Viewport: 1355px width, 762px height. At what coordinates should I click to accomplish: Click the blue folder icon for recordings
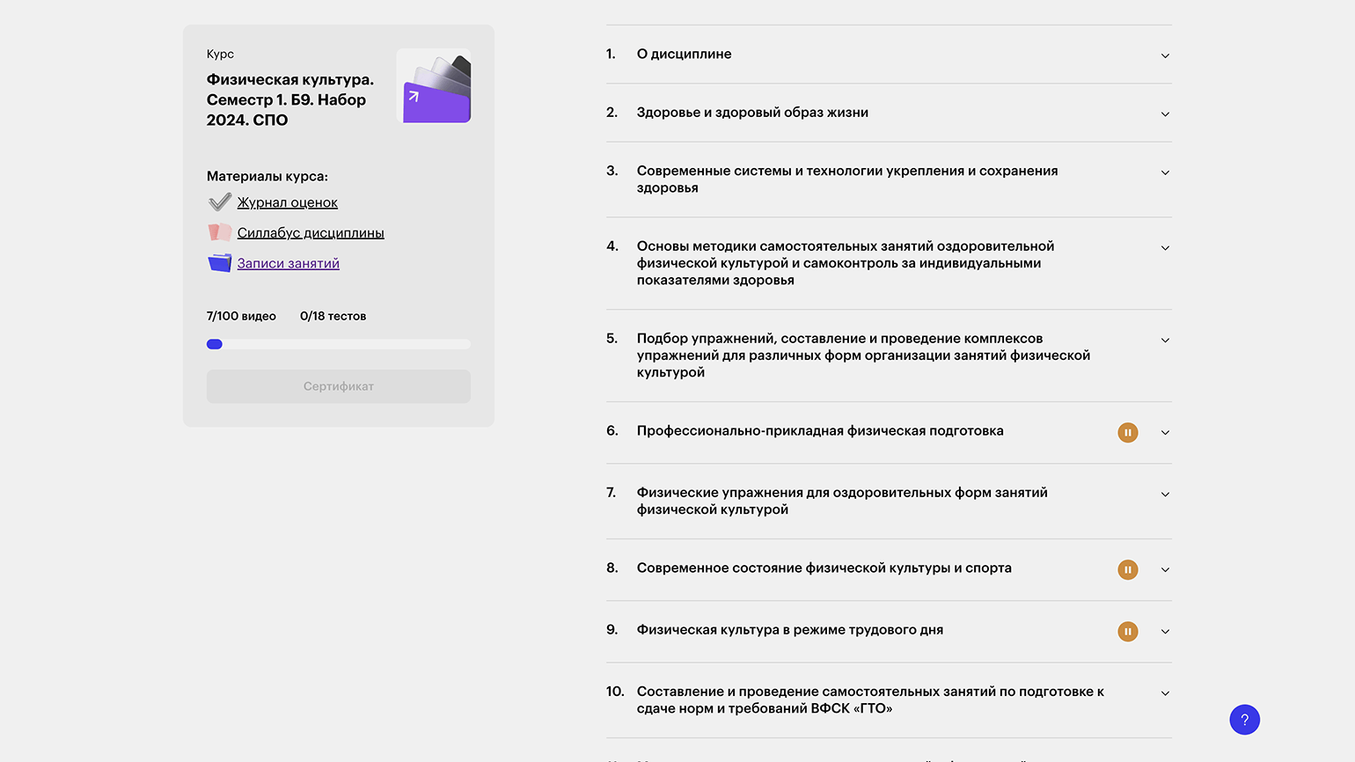coord(220,263)
